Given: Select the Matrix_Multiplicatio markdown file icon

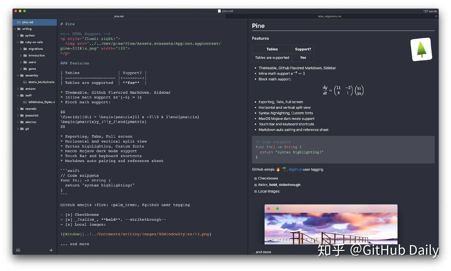Looking at the screenshot, I should tap(25, 82).
